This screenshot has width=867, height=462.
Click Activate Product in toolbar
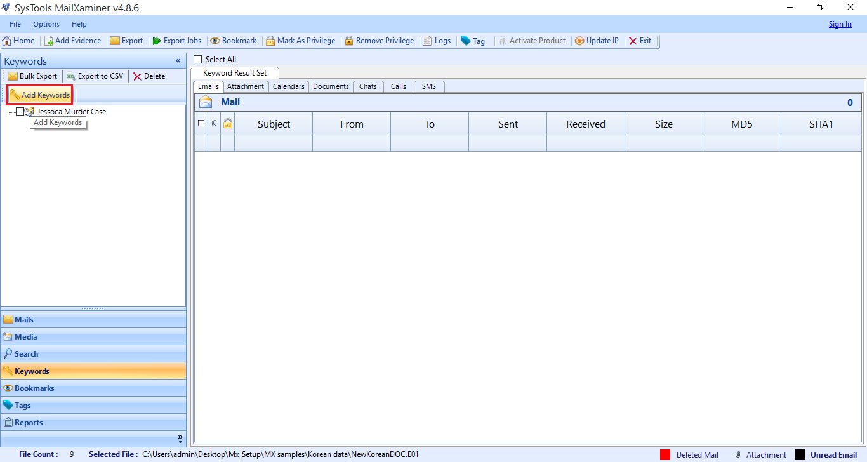pyautogui.click(x=532, y=41)
